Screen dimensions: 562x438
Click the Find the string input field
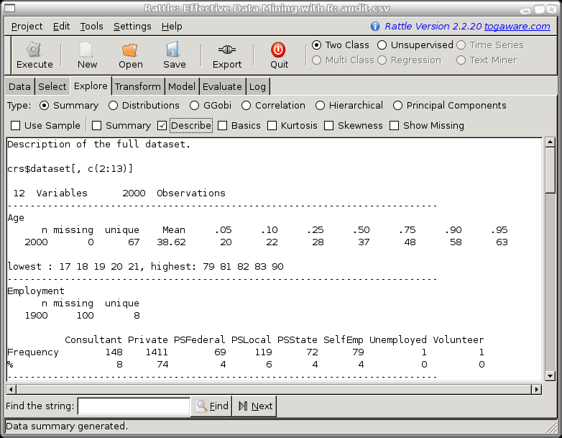pyautogui.click(x=134, y=406)
